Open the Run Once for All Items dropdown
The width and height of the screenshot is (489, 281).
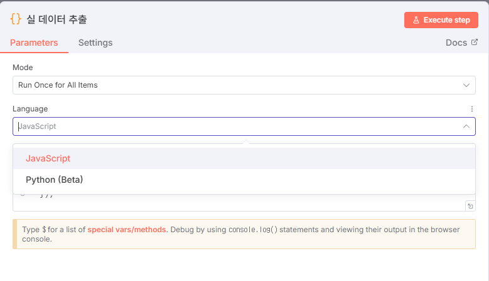coord(244,85)
